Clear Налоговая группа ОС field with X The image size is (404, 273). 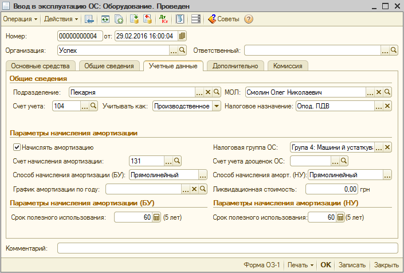pos(387,147)
